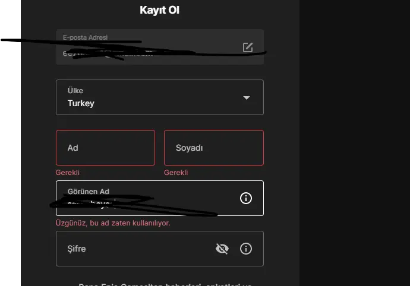Click the 'Kayıt Ol' heading text

point(159,10)
